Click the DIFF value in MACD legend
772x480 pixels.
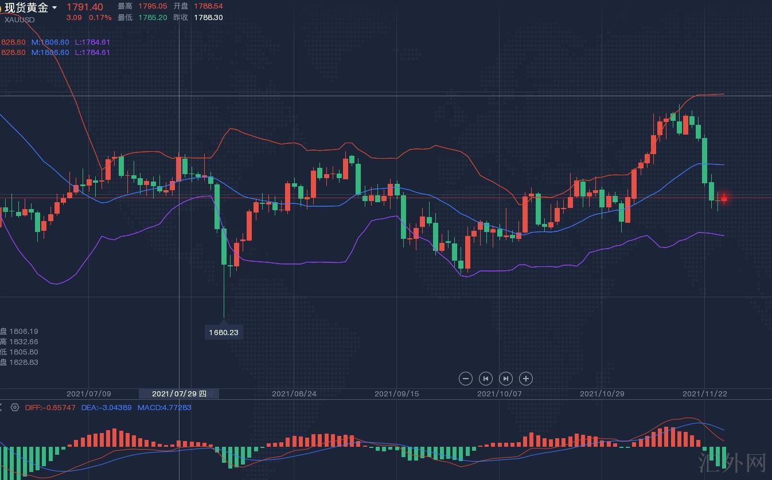(x=50, y=407)
